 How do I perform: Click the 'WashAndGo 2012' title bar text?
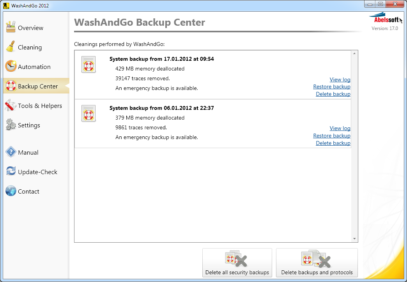(x=30, y=6)
